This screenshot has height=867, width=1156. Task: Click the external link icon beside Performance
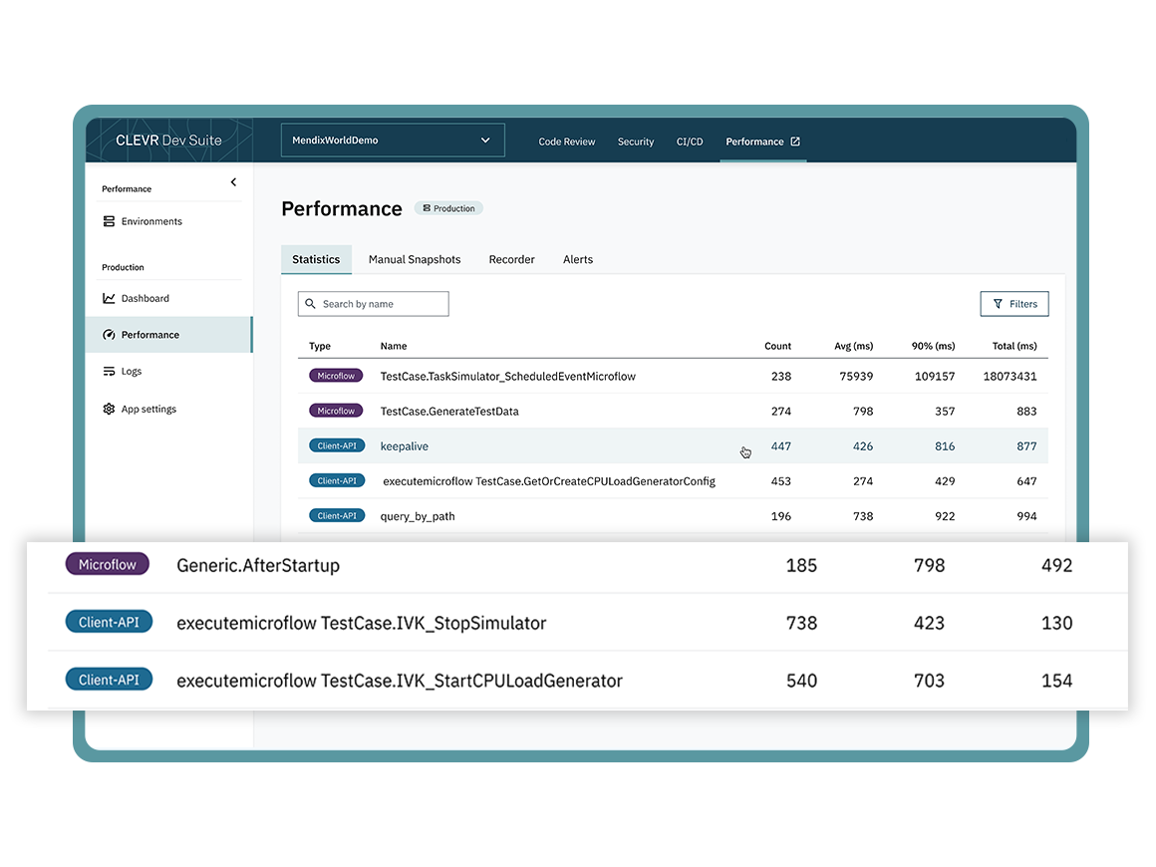pyautogui.click(x=795, y=142)
